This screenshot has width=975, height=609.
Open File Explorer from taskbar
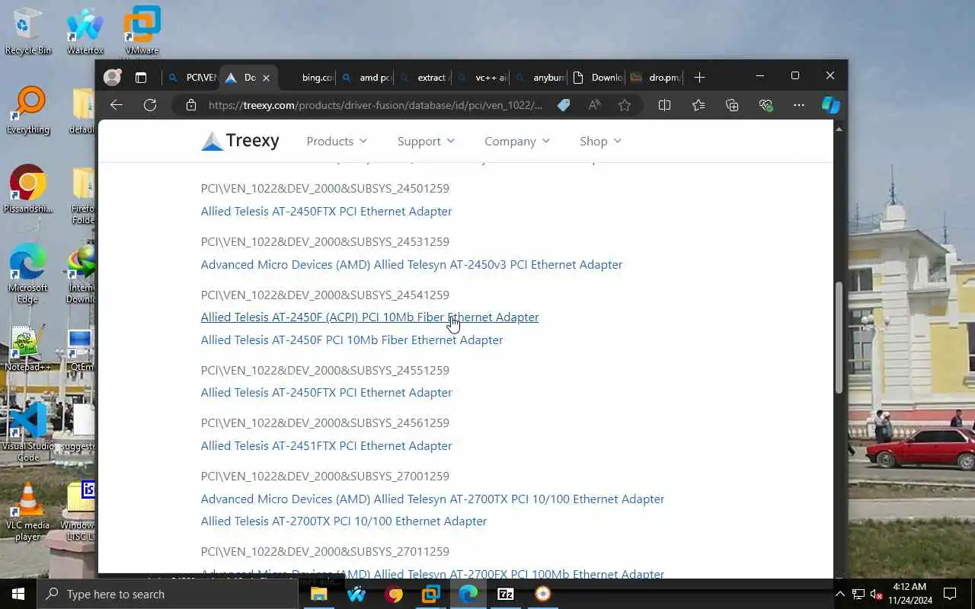pyautogui.click(x=318, y=594)
